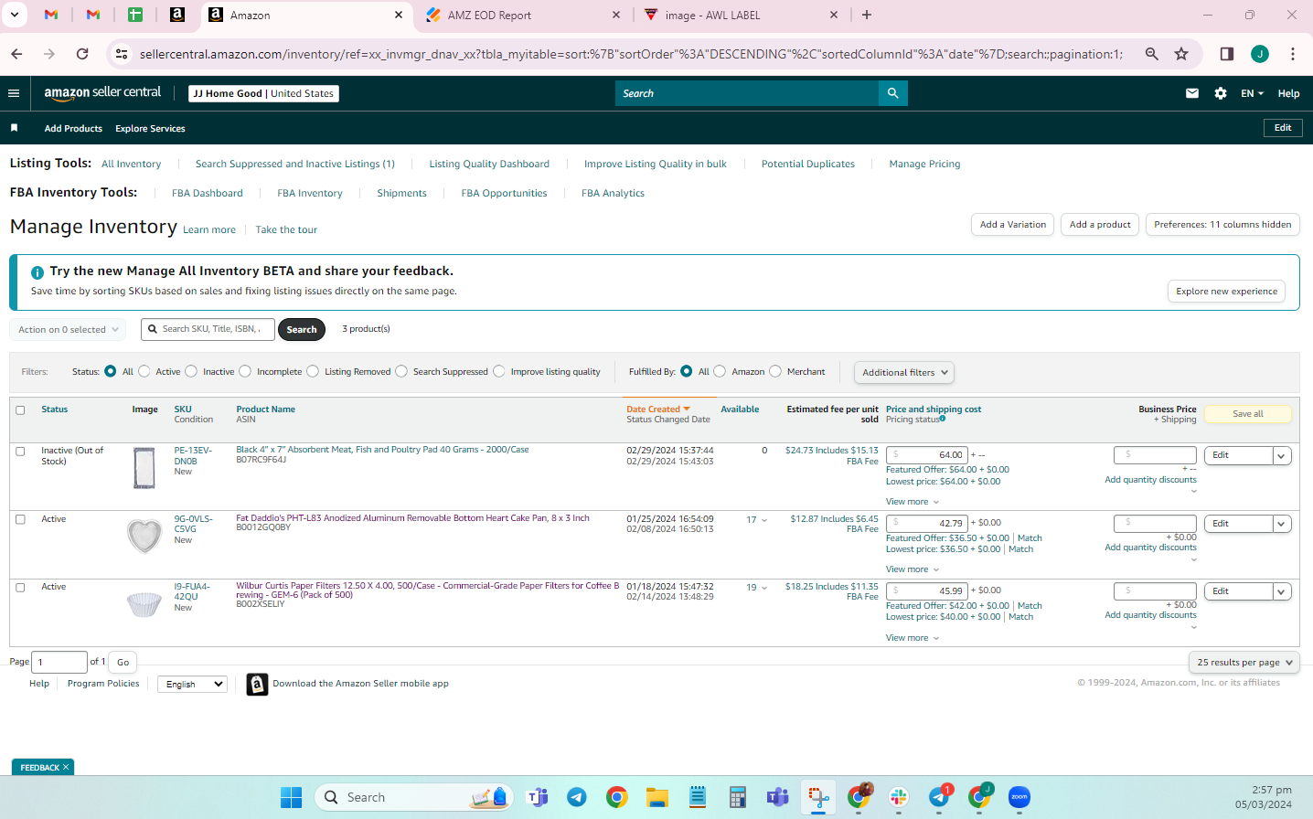1313x819 pixels.
Task: Open the browser zoom indicator icon
Action: point(1152,54)
